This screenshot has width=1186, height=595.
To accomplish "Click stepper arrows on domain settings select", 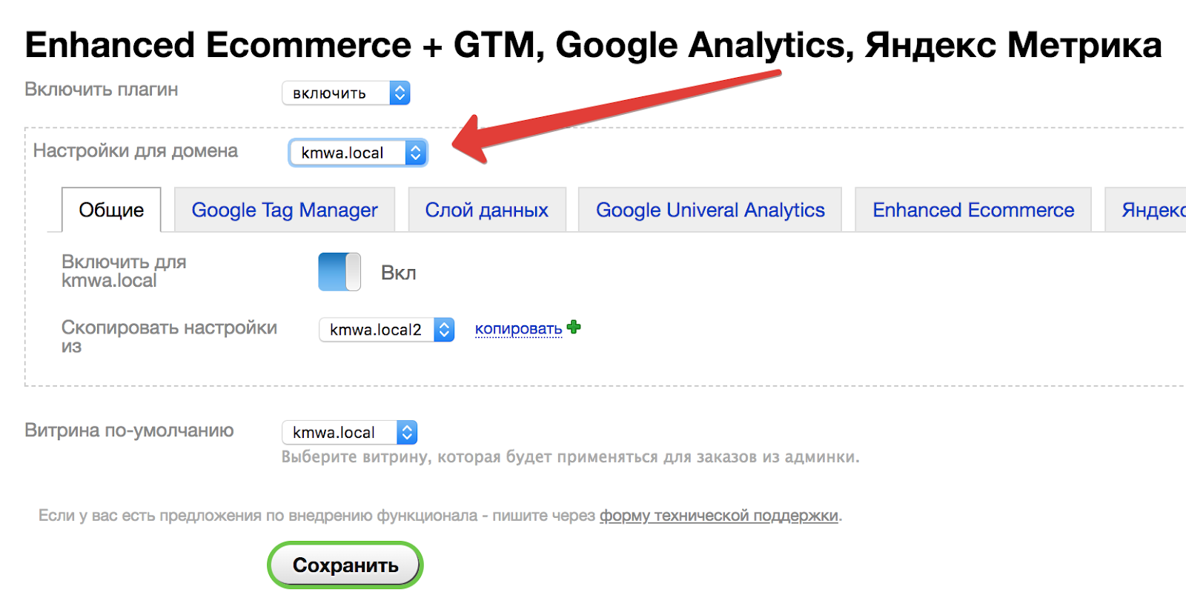I will (x=416, y=153).
